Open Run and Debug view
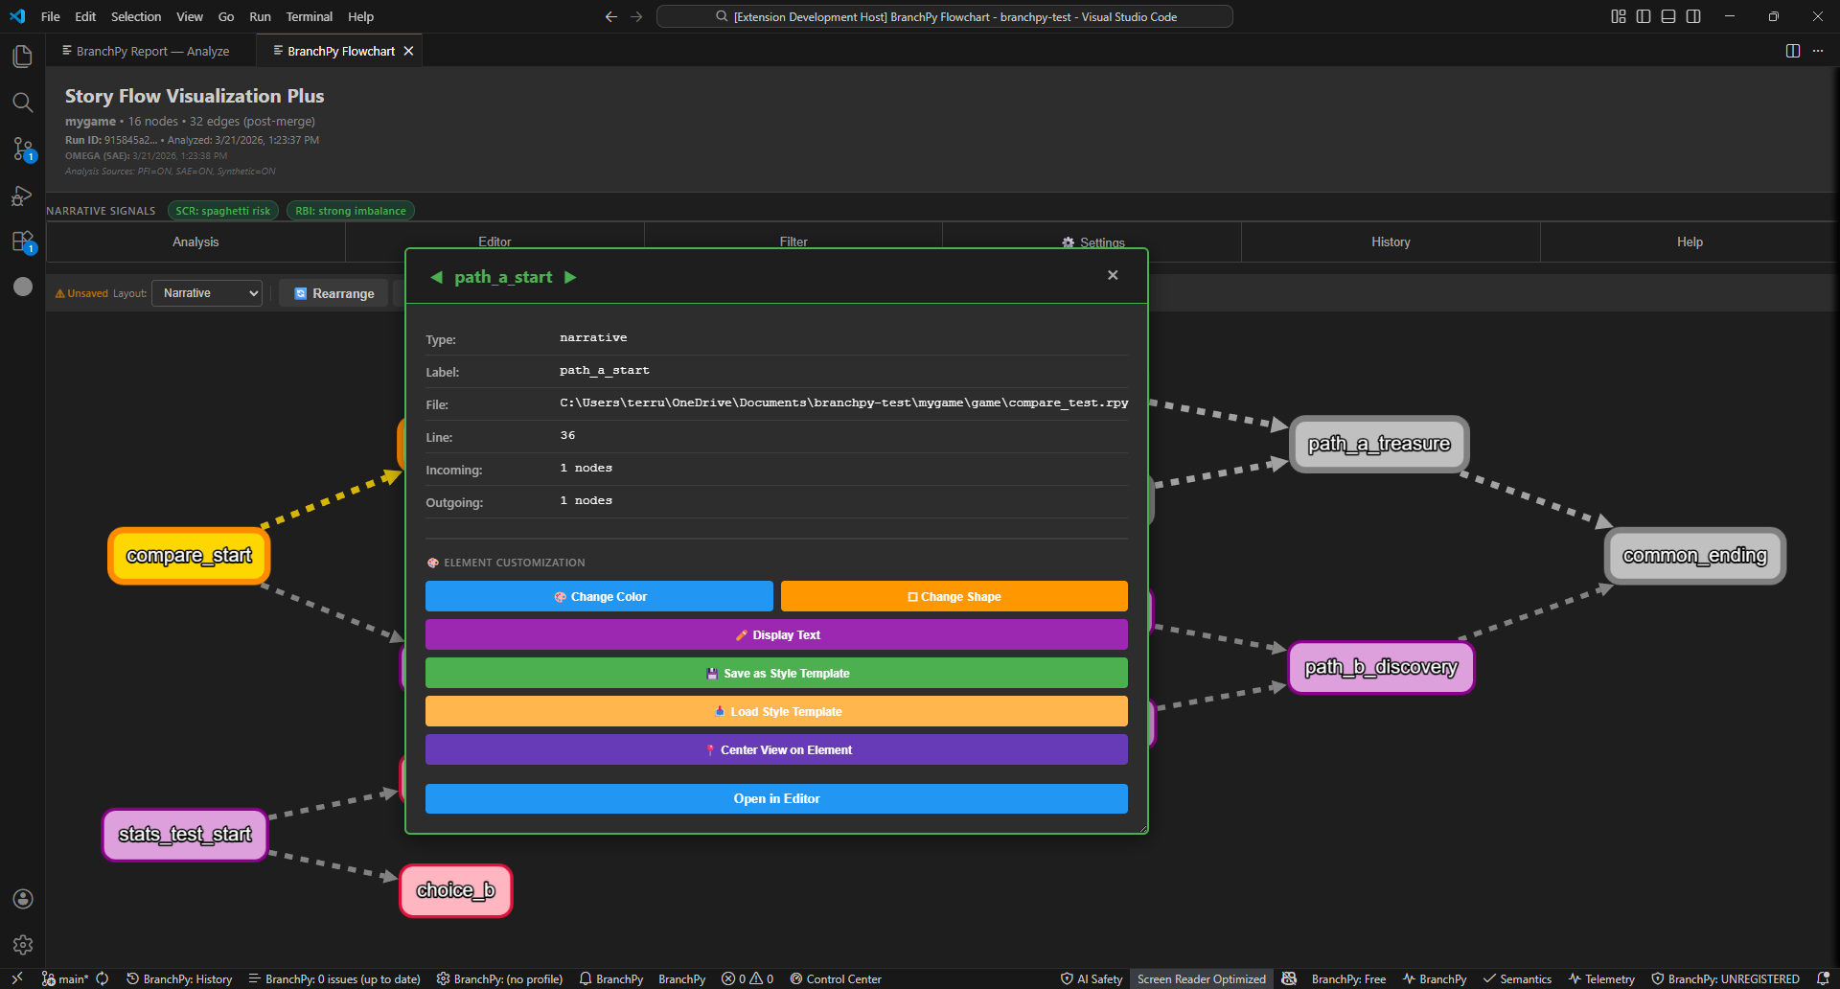Screen dimensions: 1840x989 [23, 195]
